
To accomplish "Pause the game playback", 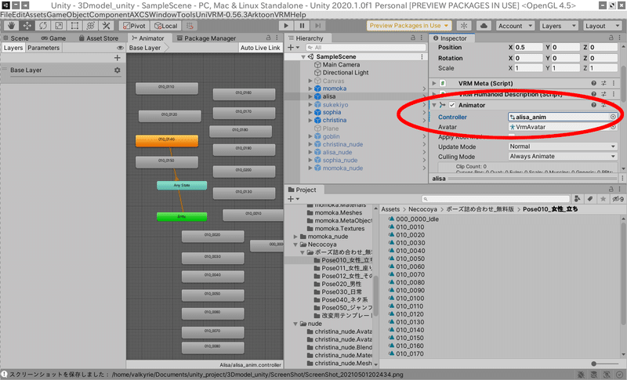I will click(302, 26).
